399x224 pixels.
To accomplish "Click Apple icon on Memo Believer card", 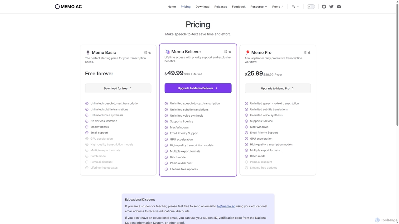I will (230, 52).
